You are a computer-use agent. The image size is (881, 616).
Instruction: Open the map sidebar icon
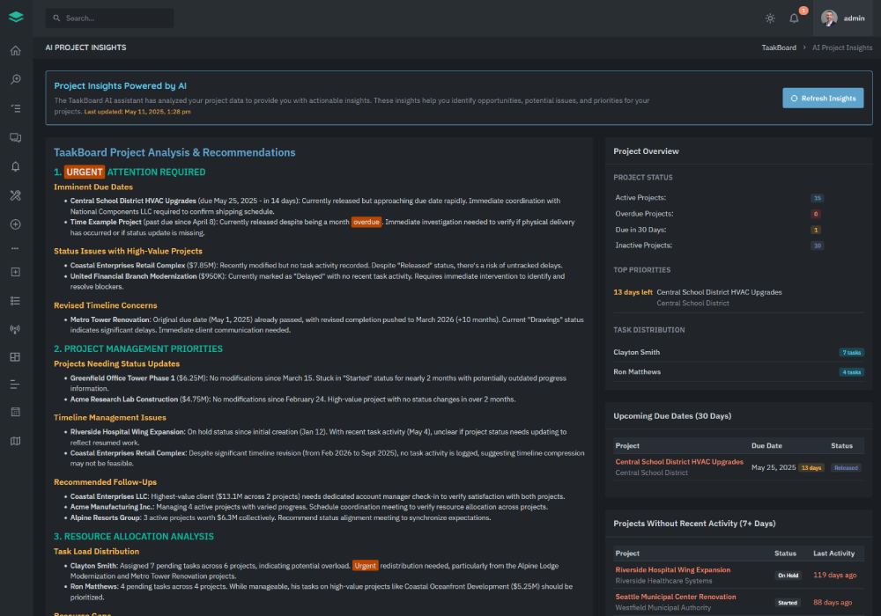tap(16, 441)
